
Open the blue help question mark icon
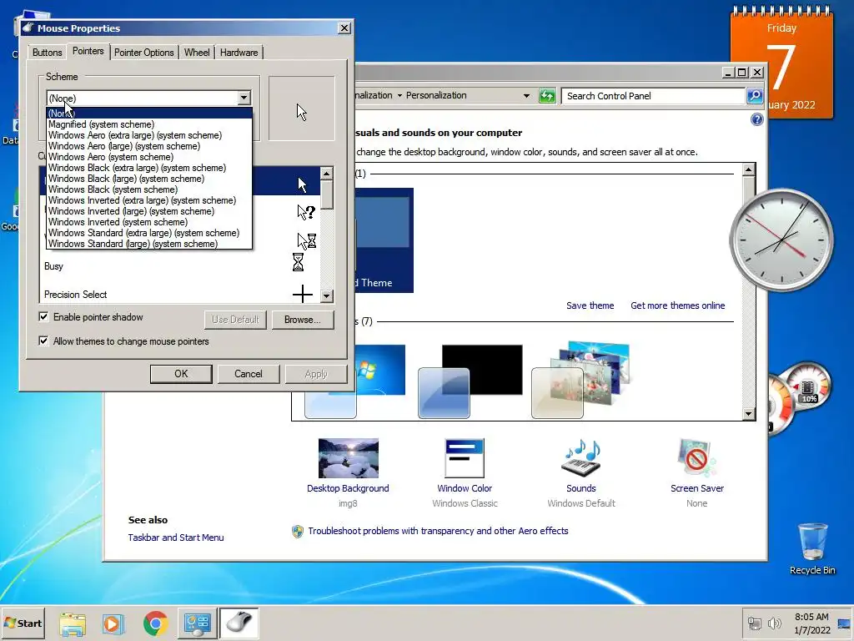coord(756,119)
